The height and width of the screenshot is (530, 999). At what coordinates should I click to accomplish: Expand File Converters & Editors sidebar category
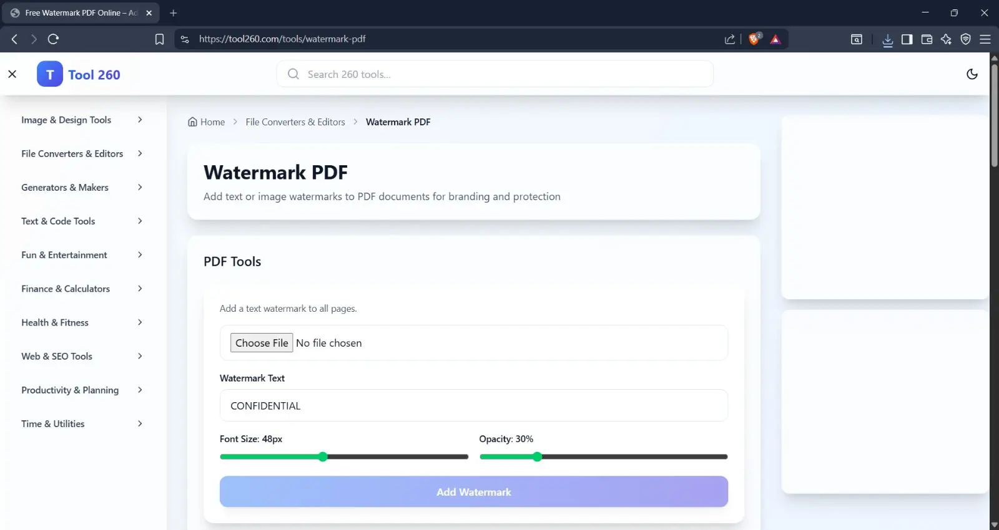[x=82, y=153]
